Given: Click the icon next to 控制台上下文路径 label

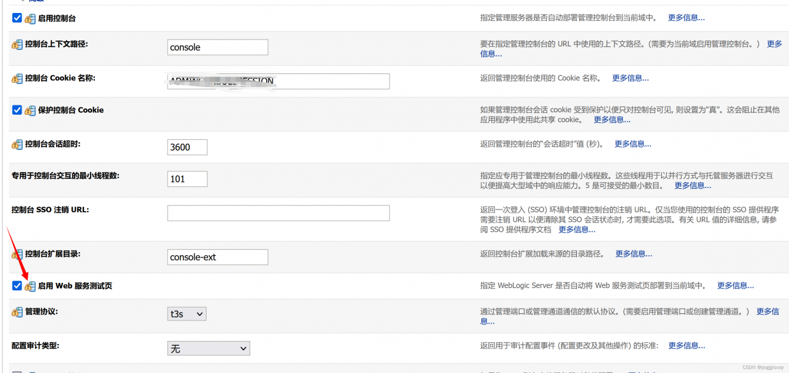Looking at the screenshot, I should [17, 44].
